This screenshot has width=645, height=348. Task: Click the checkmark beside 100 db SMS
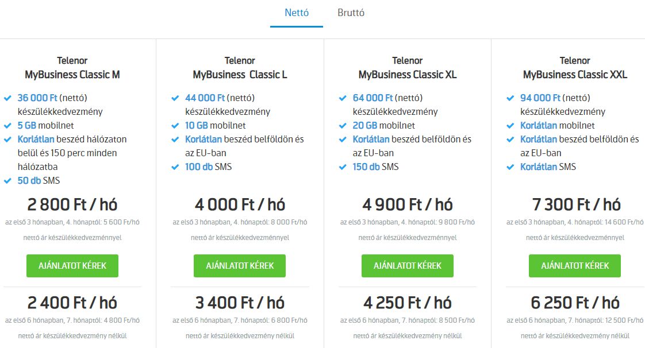(176, 167)
